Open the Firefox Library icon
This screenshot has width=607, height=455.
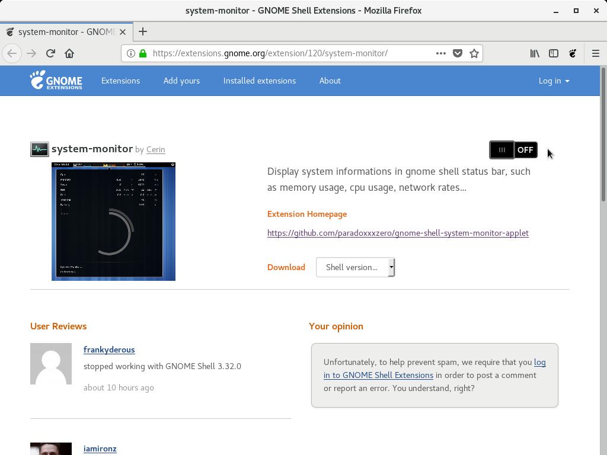[534, 53]
